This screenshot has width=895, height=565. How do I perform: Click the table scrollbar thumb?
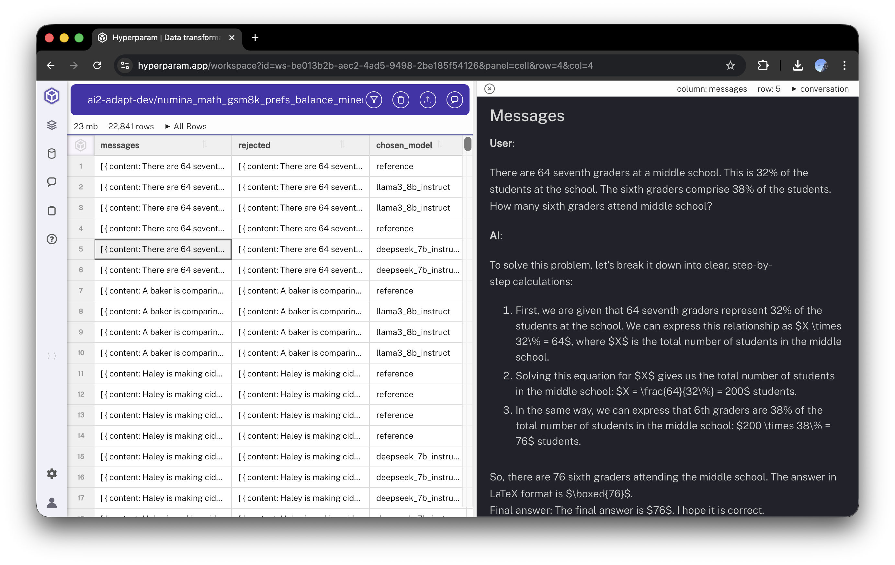click(468, 144)
